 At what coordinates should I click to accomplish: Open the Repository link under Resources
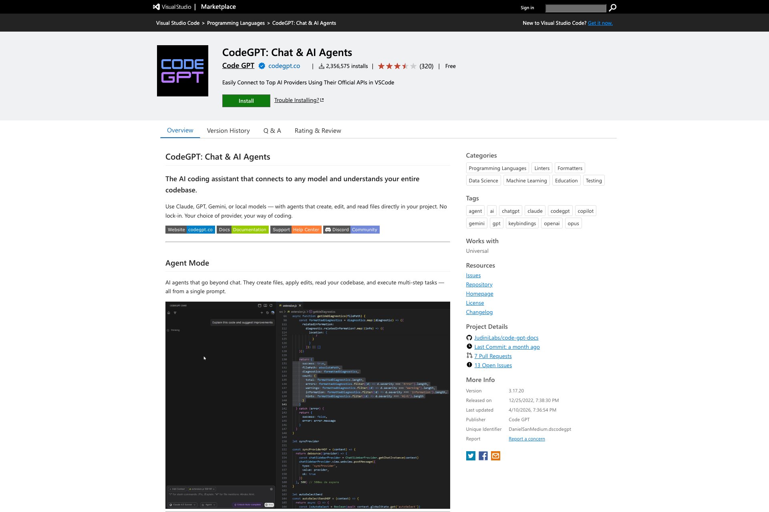(x=479, y=284)
